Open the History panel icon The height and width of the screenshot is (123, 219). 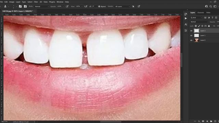(x=186, y=14)
